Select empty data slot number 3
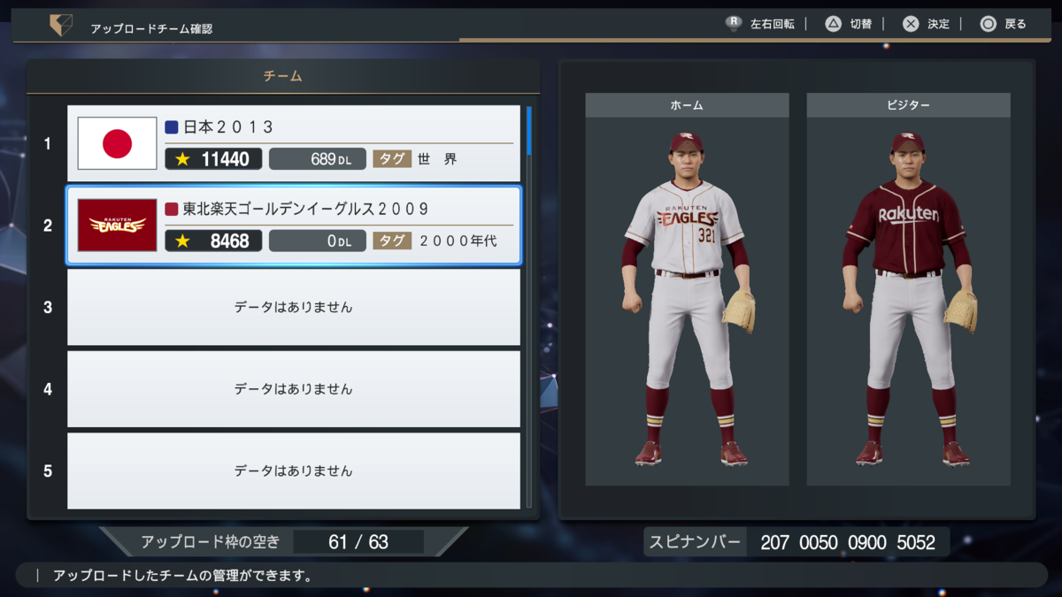This screenshot has width=1062, height=597. coord(294,307)
